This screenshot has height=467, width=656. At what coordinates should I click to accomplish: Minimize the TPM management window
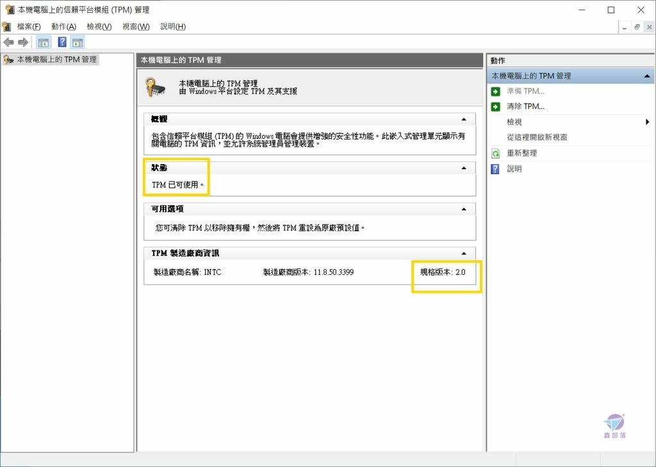(x=582, y=10)
